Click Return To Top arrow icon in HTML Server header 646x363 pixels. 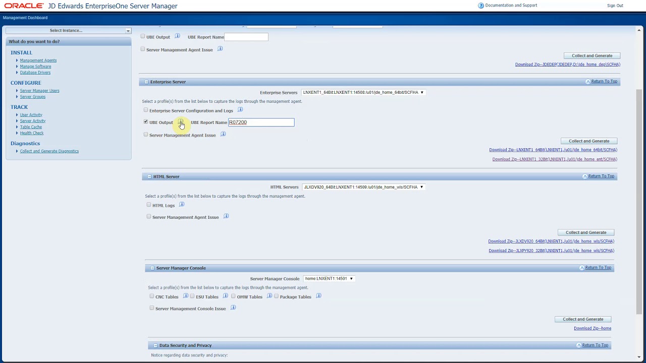[585, 176]
